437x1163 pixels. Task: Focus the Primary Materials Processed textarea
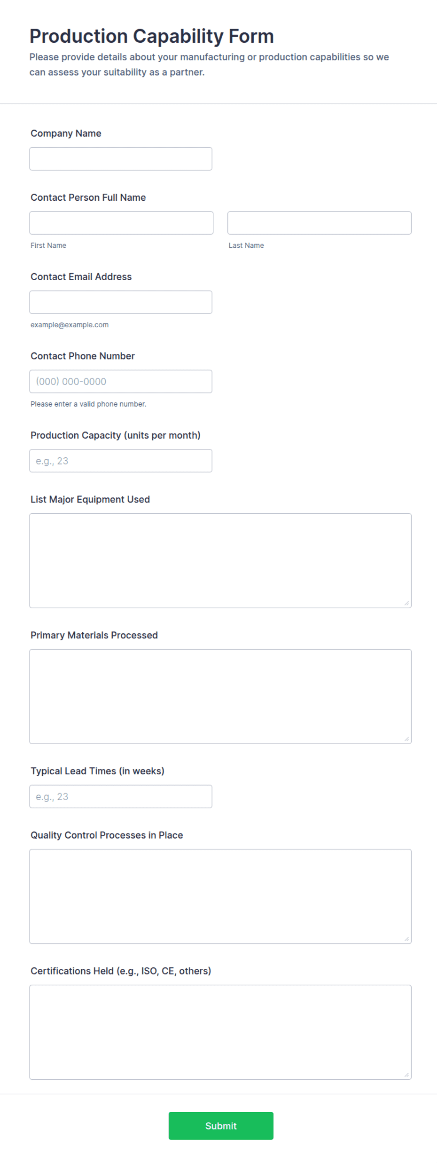[x=220, y=697]
